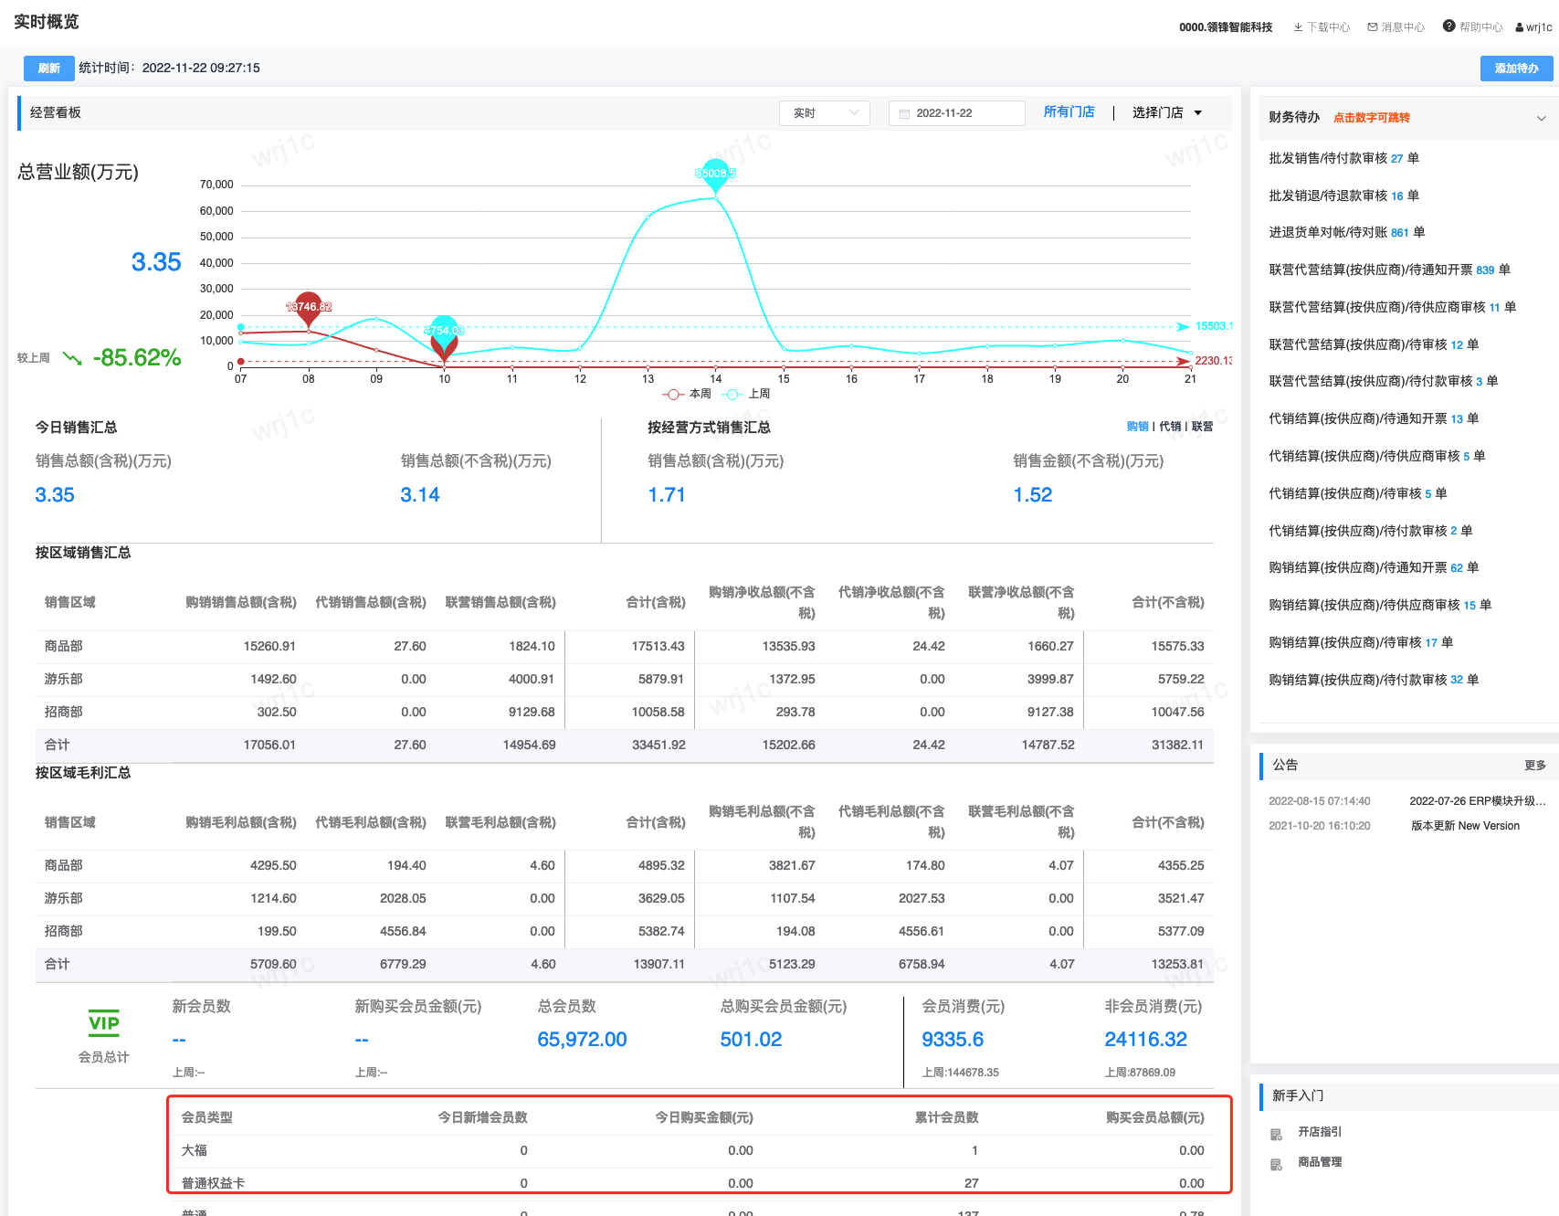The height and width of the screenshot is (1216, 1559).
Task: Open the 消息中心 envelope icon
Action: click(x=1372, y=27)
